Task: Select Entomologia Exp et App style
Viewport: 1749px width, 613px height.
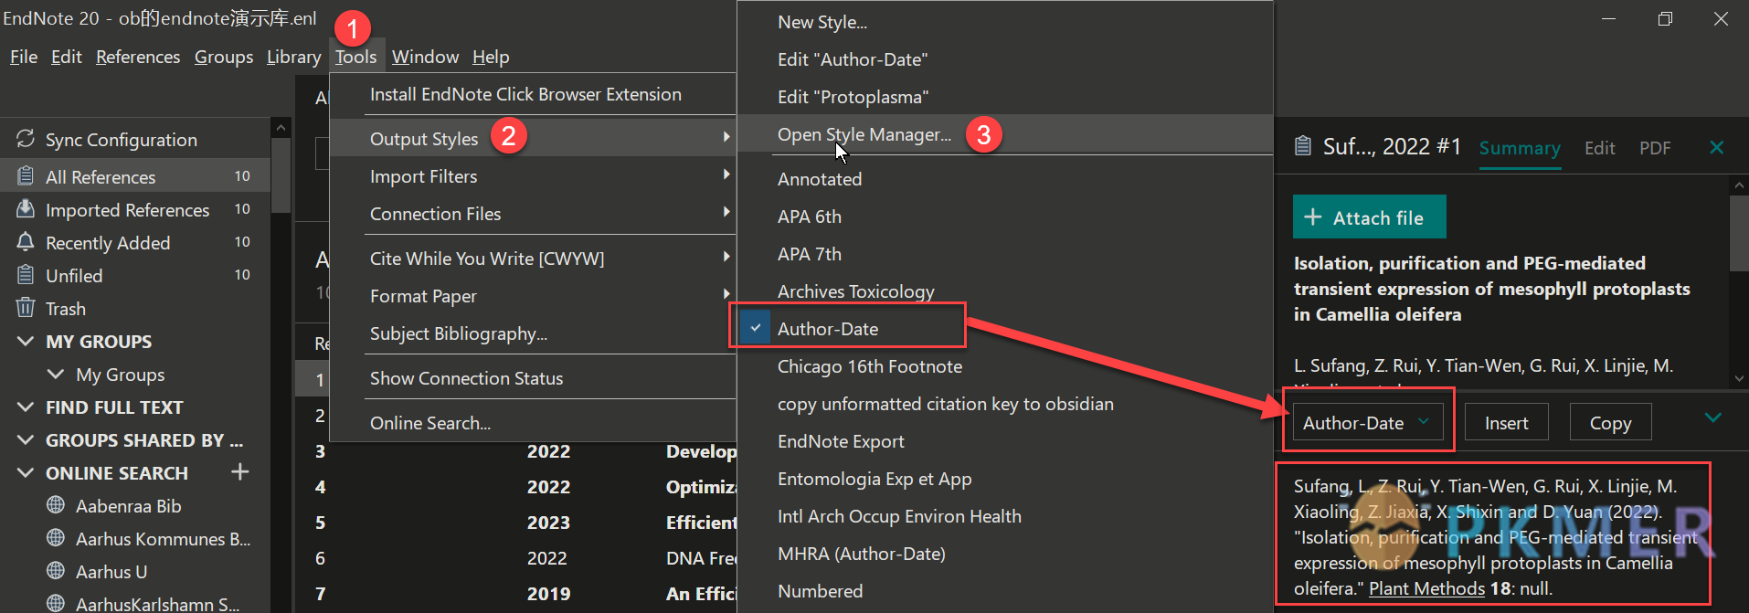Action: [x=1004, y=479]
